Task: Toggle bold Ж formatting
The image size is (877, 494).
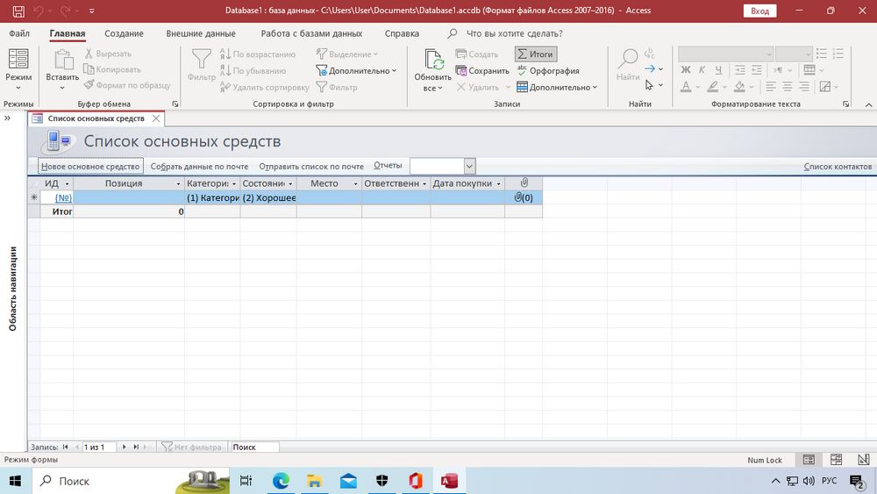Action: (686, 70)
